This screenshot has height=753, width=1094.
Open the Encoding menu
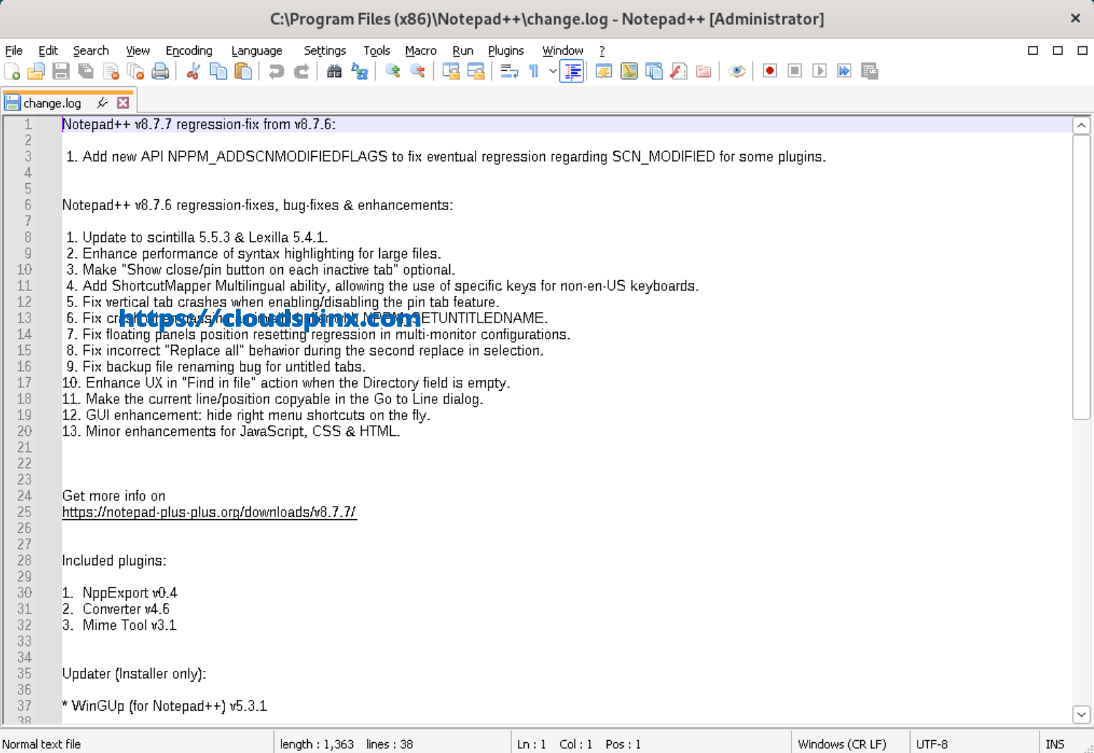pyautogui.click(x=189, y=51)
